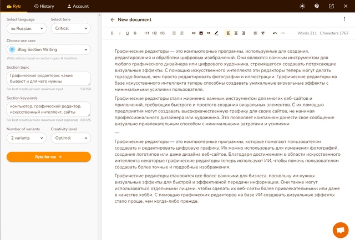Click the Words 211 counter
Screen dimensions: 355x240
[307, 33]
